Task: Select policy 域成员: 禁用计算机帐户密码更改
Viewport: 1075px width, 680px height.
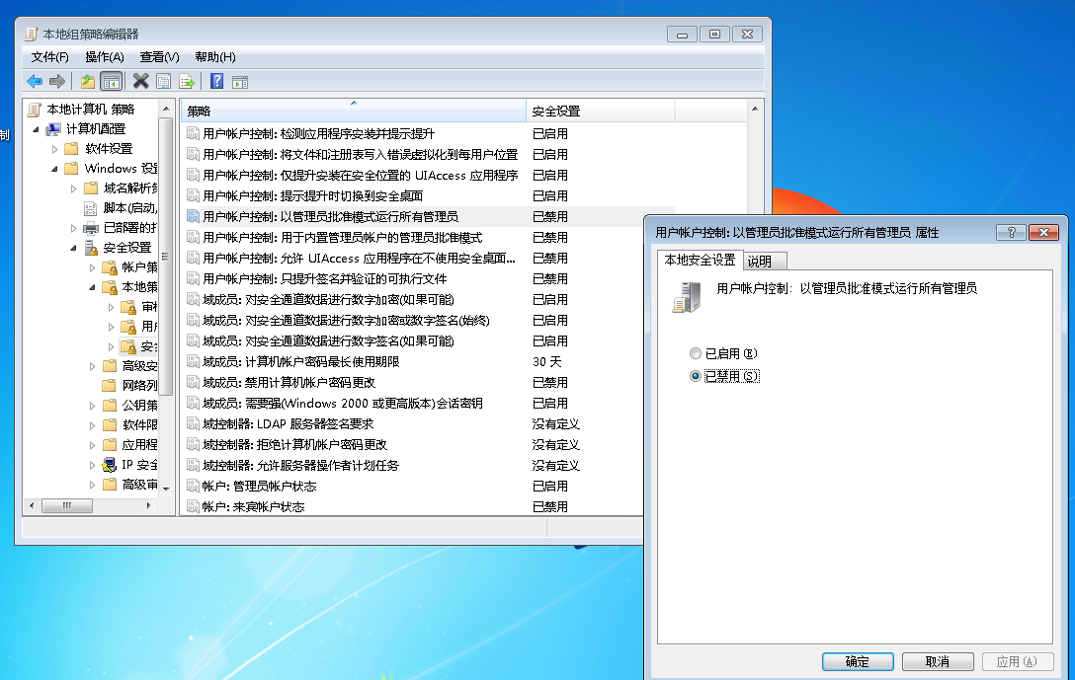Action: point(289,382)
